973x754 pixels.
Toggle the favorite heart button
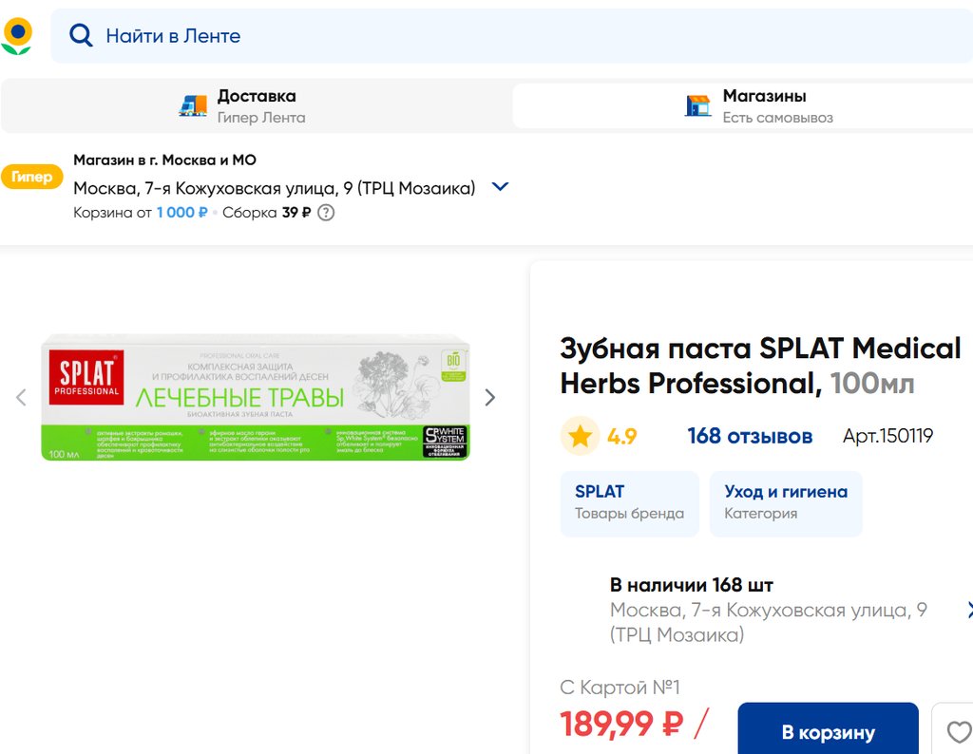point(959,732)
